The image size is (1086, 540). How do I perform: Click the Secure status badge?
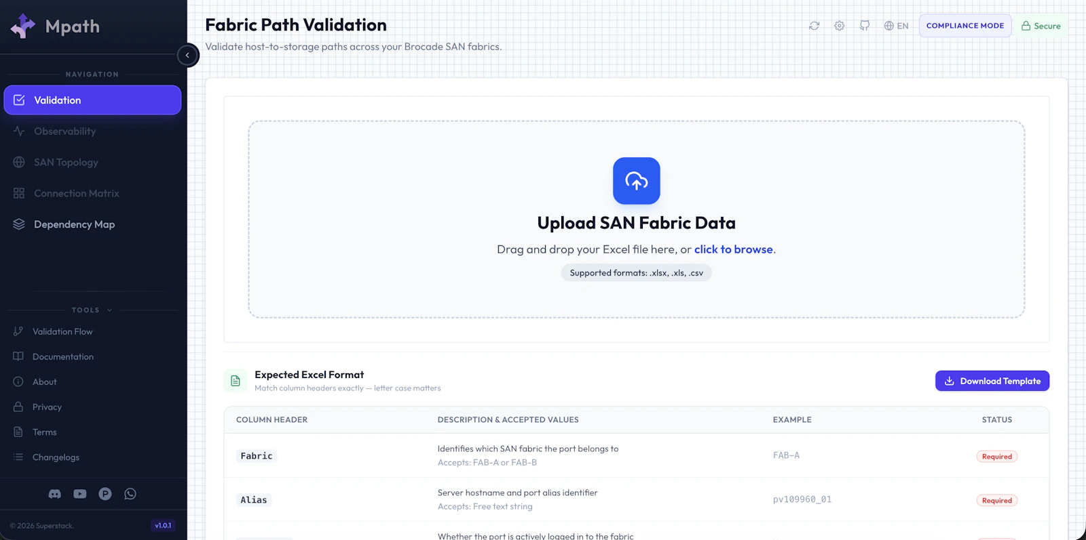coord(1041,26)
